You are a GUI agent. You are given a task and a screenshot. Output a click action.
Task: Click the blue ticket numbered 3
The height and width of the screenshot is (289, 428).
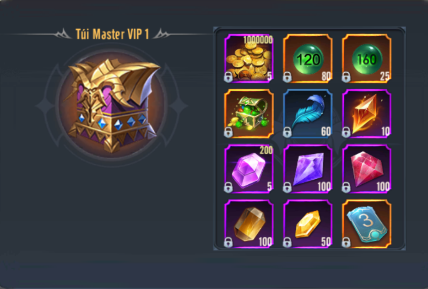tap(367, 224)
